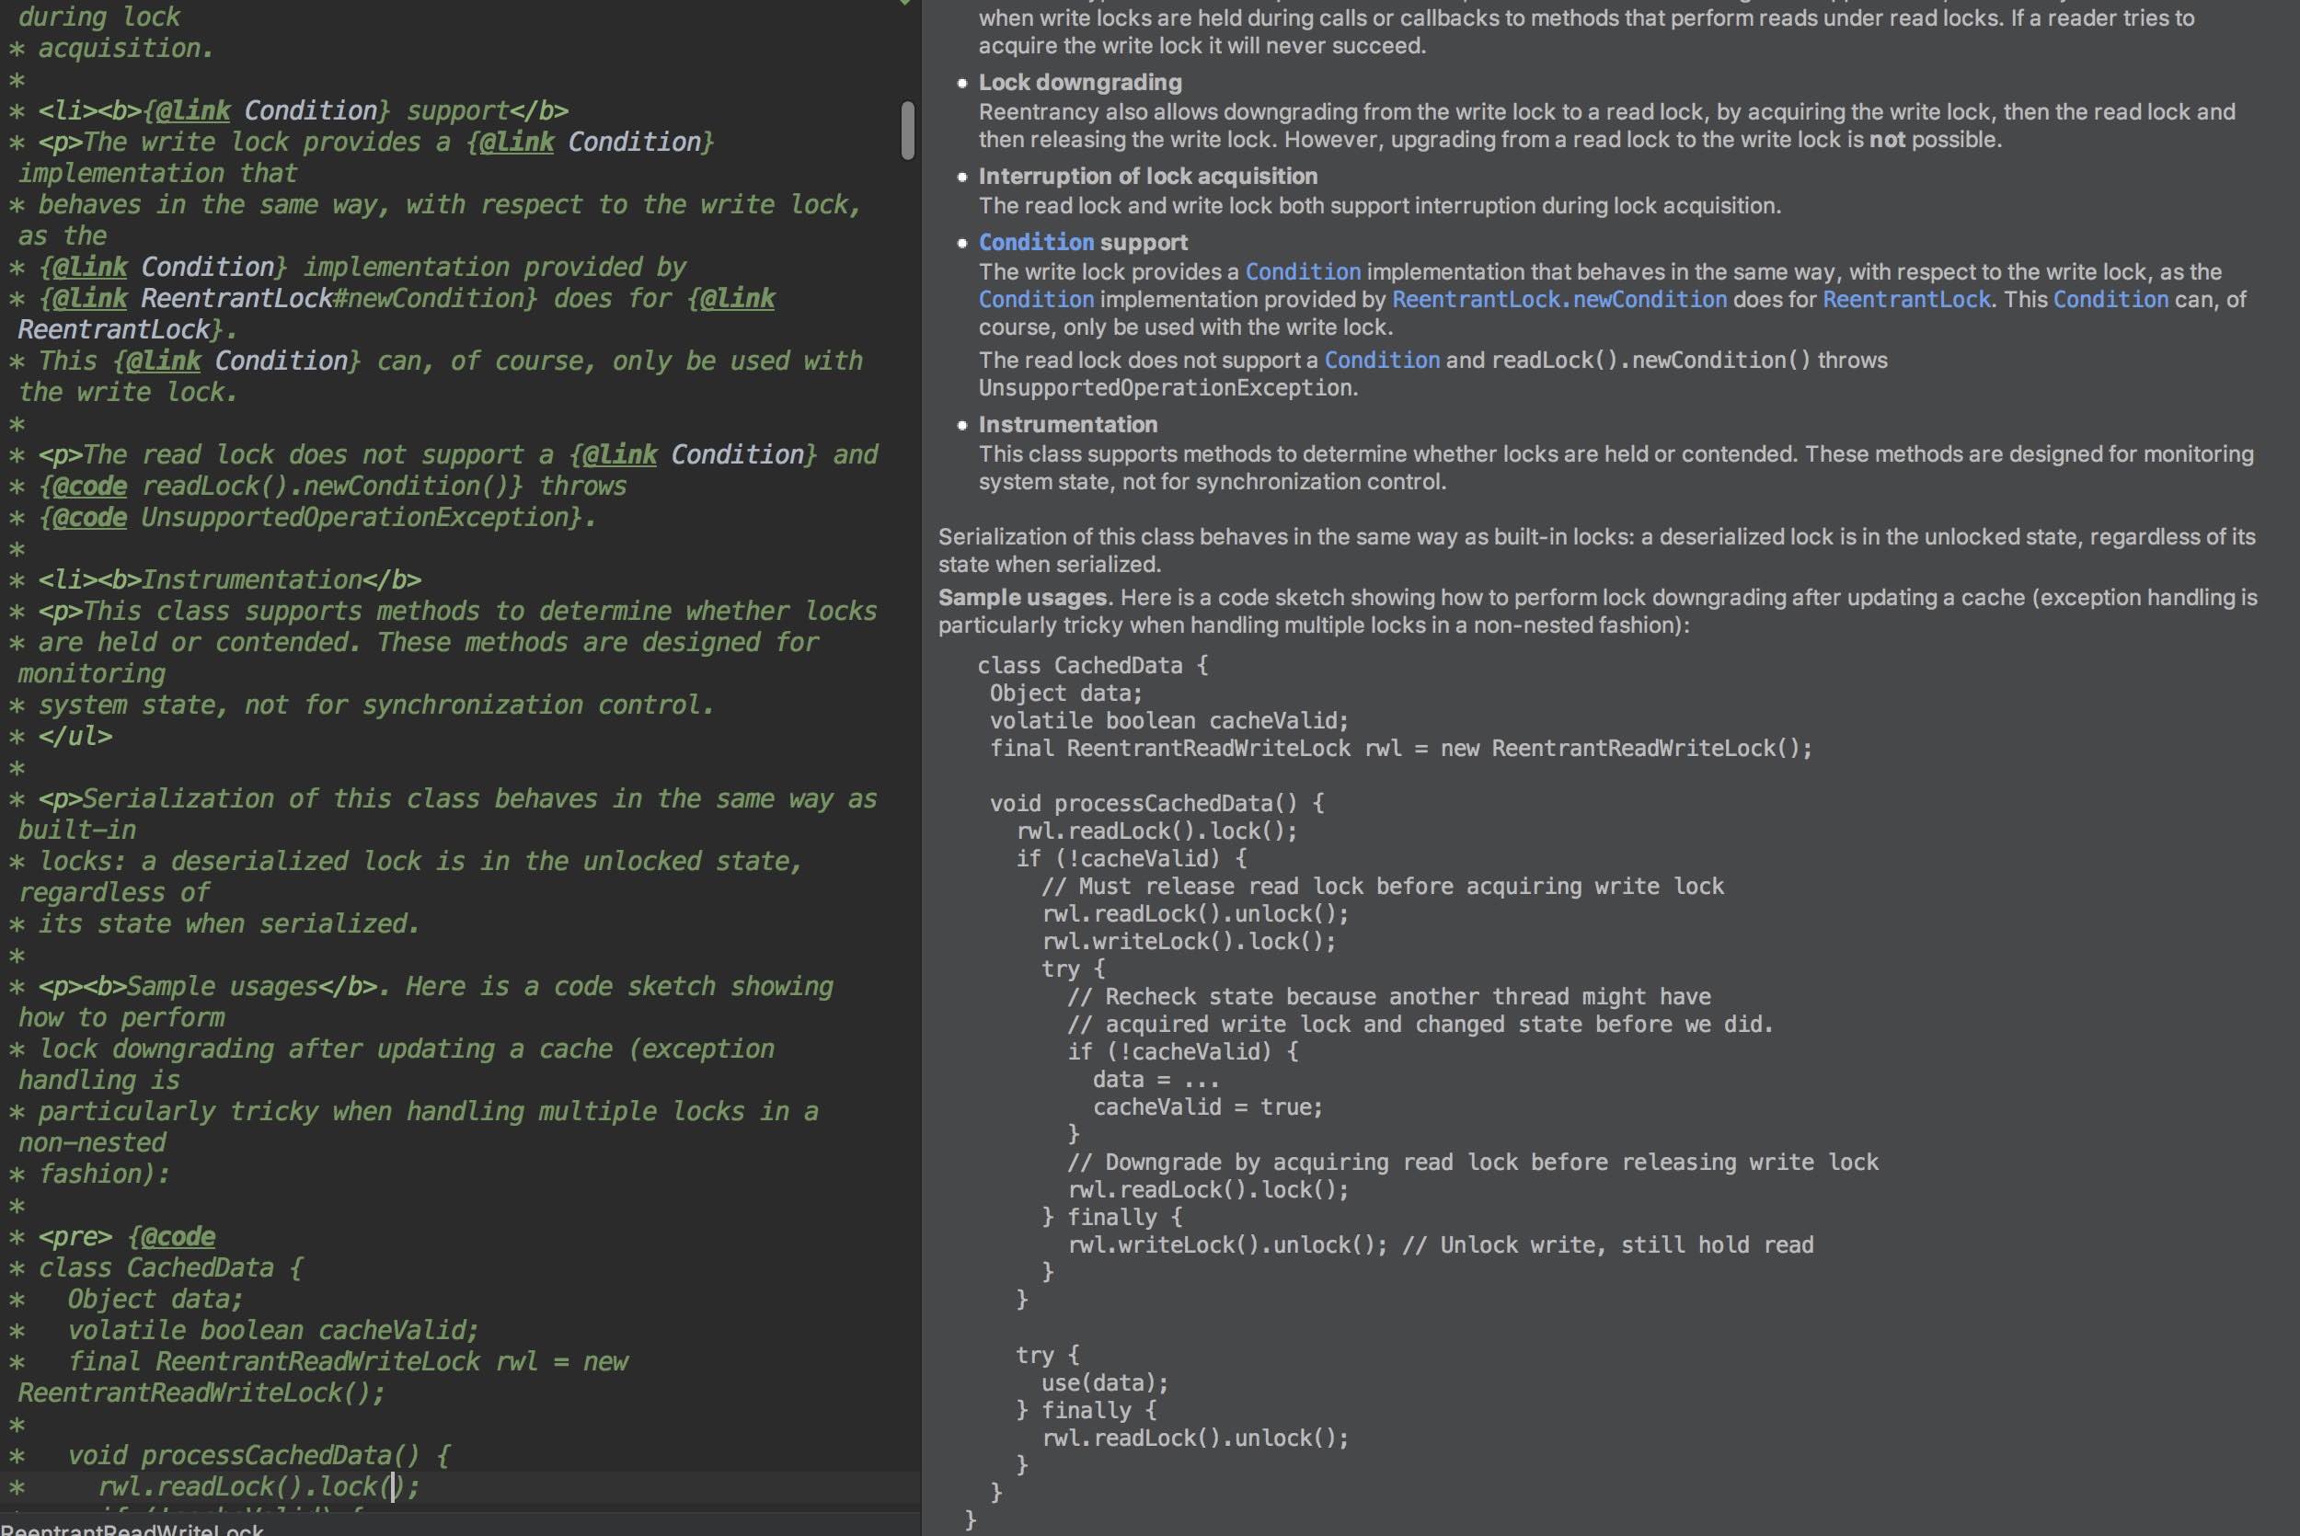Click 'void processCachedData() {' in editor comment
The image size is (2300, 1536).
pyautogui.click(x=259, y=1455)
